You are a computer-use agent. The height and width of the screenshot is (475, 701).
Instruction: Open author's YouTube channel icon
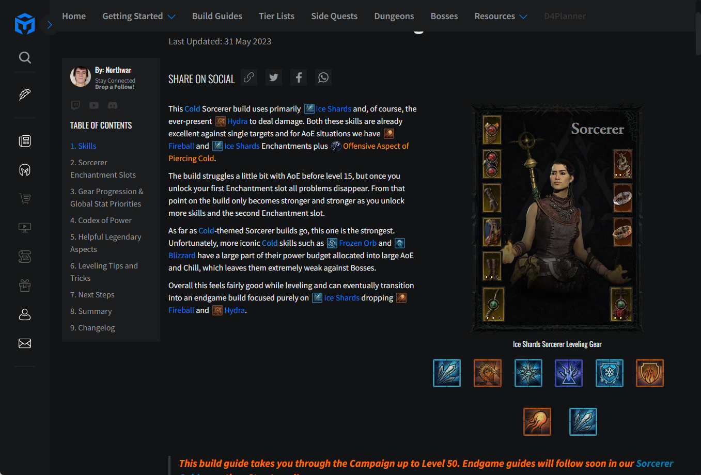[x=94, y=105]
